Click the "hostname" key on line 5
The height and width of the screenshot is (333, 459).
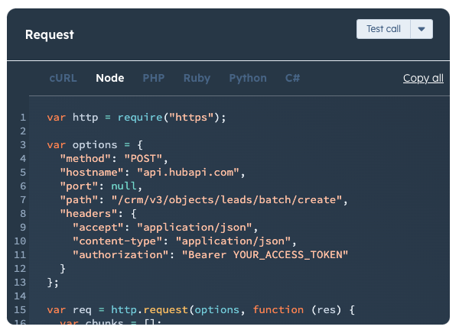point(92,173)
